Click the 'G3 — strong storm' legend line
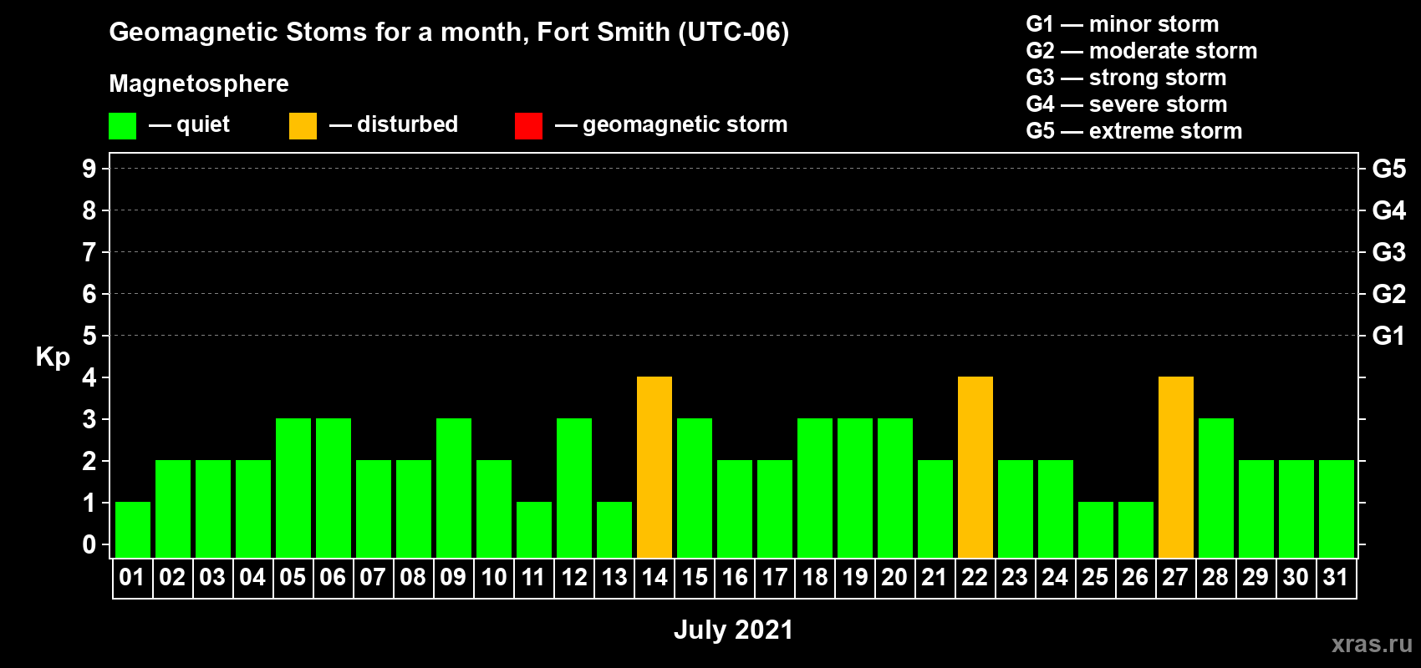The image size is (1421, 668). pos(1126,78)
